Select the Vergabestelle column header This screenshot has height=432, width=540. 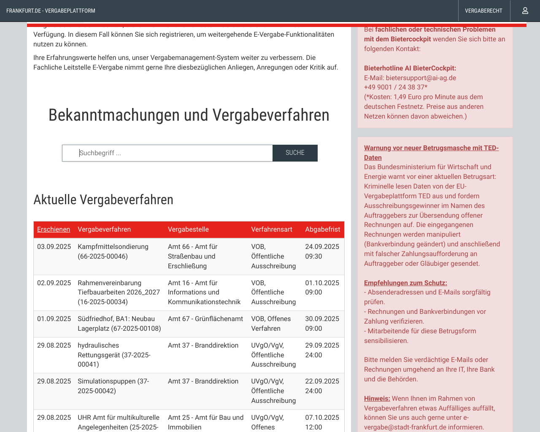tap(188, 229)
